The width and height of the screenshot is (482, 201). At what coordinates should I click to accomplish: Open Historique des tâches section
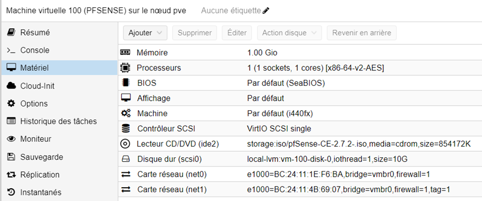[x=59, y=121]
